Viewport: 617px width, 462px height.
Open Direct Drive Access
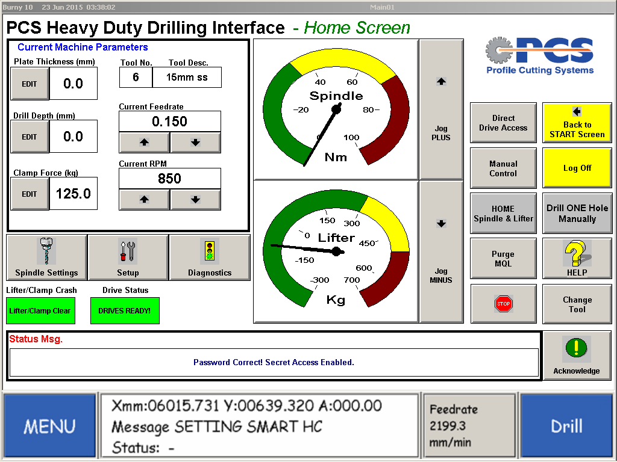503,123
